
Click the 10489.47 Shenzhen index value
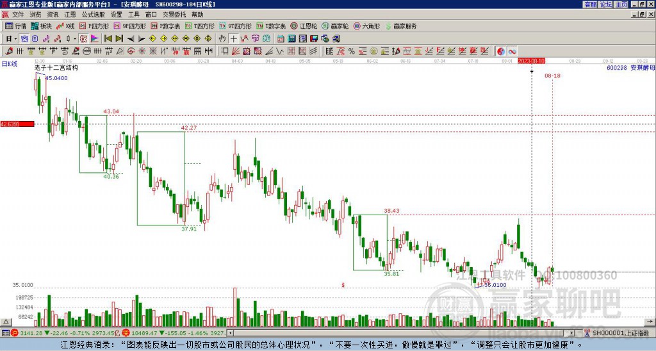pyautogui.click(x=145, y=333)
